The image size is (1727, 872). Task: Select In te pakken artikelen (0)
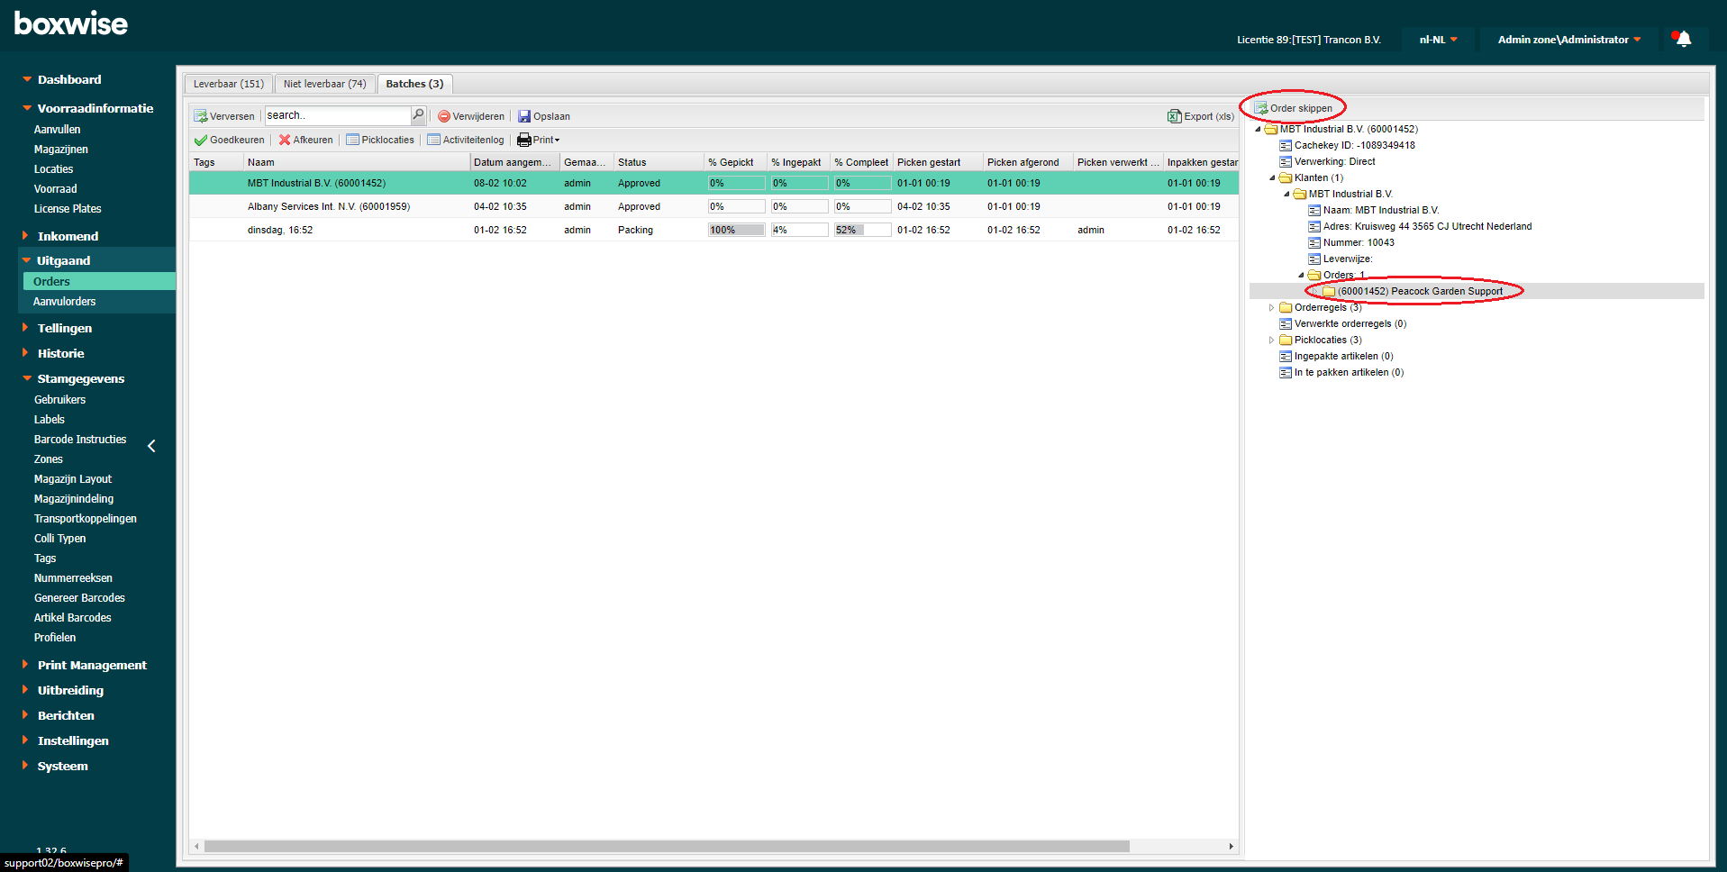point(1349,372)
